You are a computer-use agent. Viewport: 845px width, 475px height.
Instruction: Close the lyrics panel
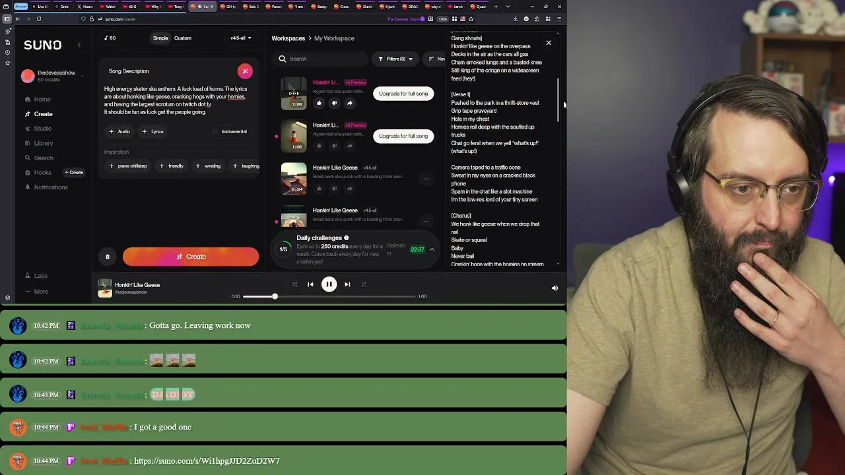(x=549, y=43)
